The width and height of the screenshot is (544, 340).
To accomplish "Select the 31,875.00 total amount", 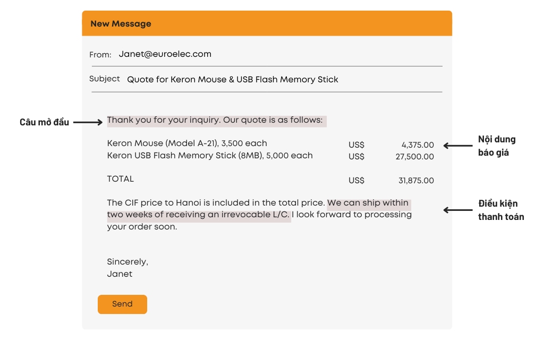I will 416,181.
